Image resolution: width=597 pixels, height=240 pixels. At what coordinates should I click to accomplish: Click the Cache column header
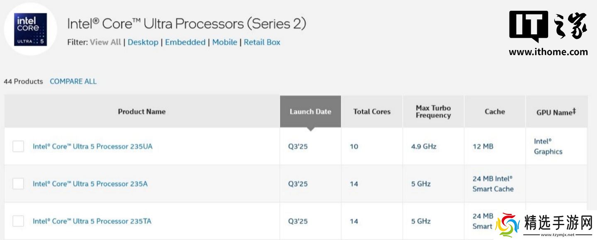[495, 111]
